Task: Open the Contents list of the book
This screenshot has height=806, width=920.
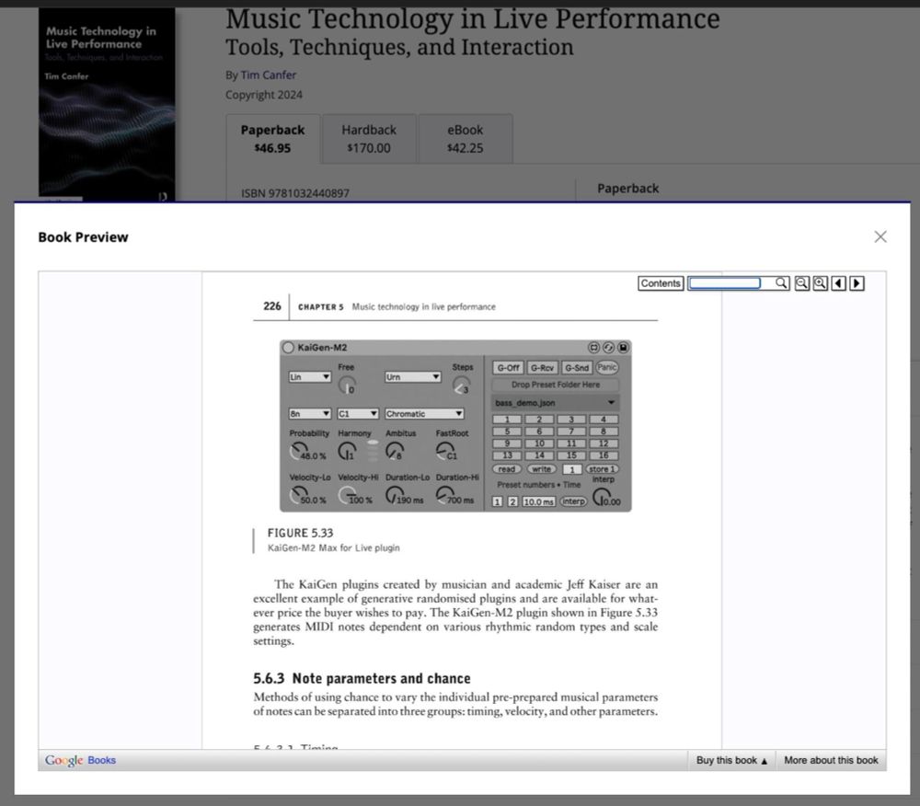Action: [x=661, y=283]
